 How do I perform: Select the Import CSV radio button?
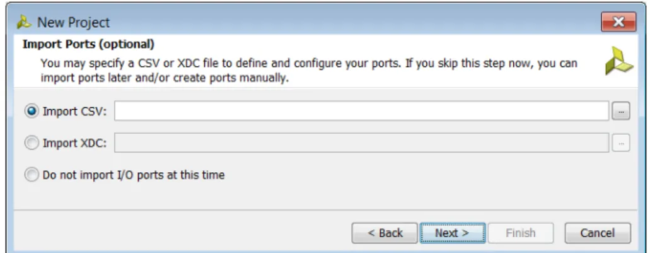click(32, 111)
